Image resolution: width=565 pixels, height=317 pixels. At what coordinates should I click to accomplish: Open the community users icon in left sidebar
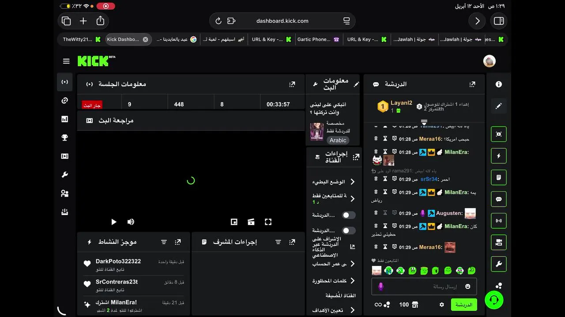point(65,193)
